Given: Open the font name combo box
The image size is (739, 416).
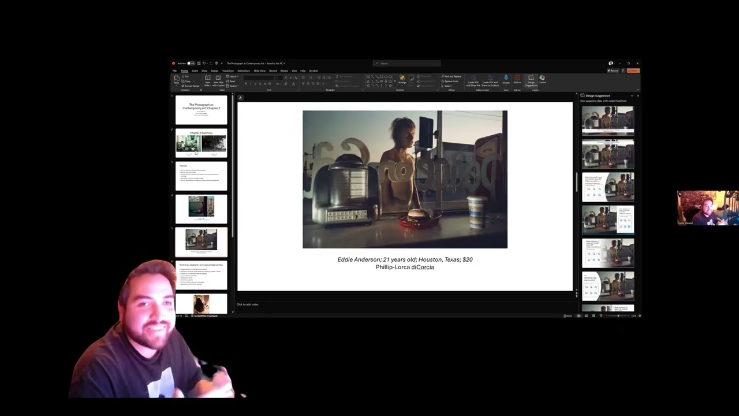Looking at the screenshot, I should pos(260,77).
